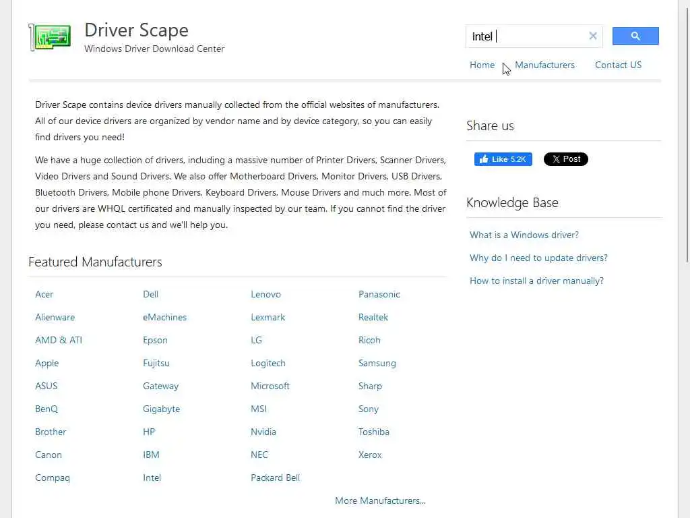This screenshot has height=518, width=690.
Task: Select the Epson manufacturer link
Action: point(155,340)
